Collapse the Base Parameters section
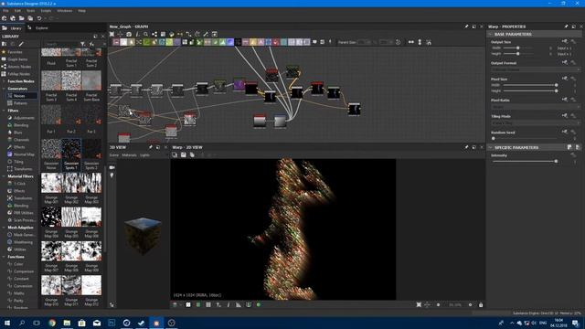Screen dimensions: 585x329 pyautogui.click(x=491, y=34)
